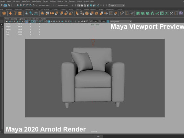Toggle Select by object type mode
184x138 pixels.
click(6, 5)
